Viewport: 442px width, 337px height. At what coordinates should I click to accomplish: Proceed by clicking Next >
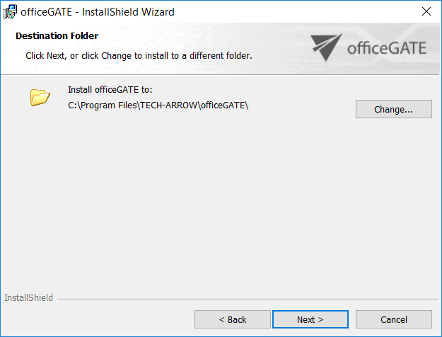(310, 319)
